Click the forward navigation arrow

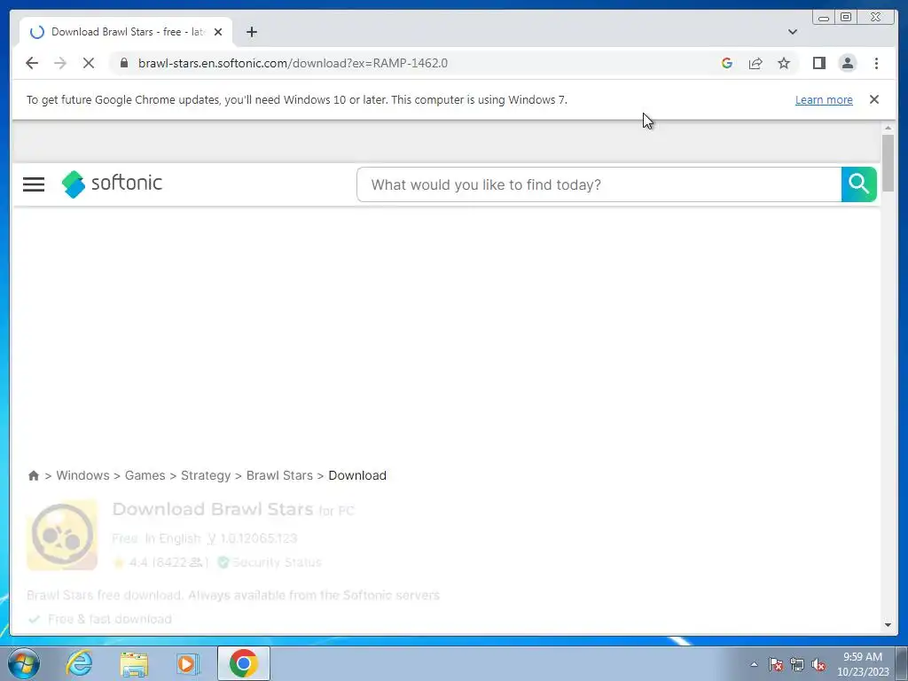pos(60,63)
